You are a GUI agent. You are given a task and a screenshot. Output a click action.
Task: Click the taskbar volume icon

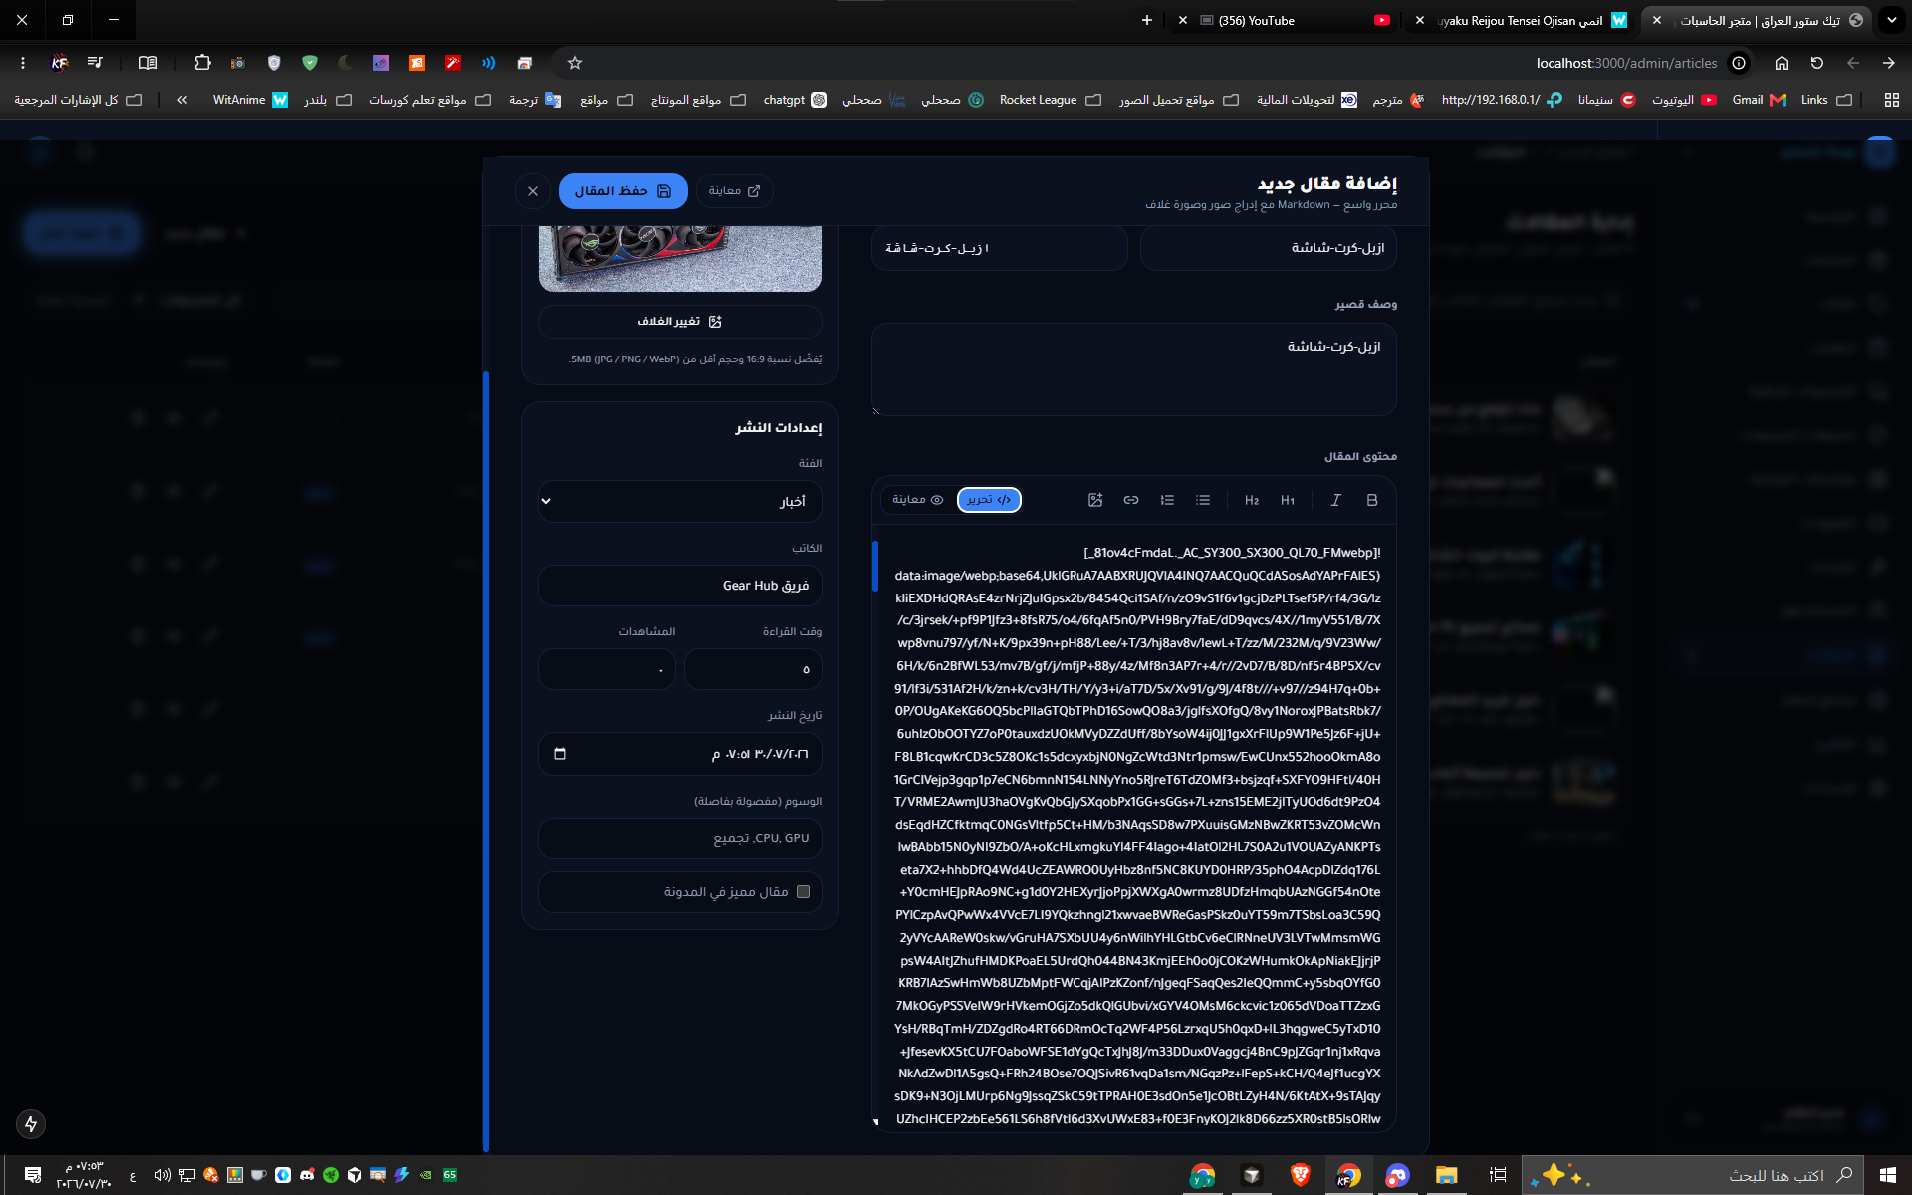162,1175
